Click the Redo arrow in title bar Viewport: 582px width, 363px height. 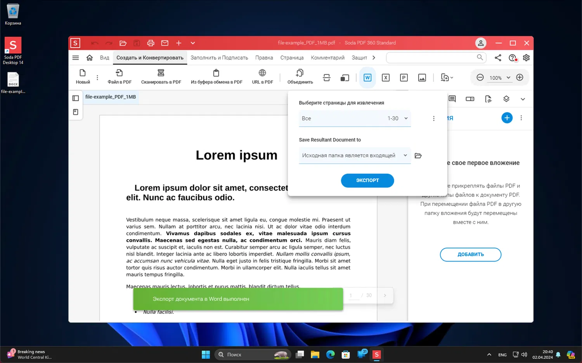point(109,43)
